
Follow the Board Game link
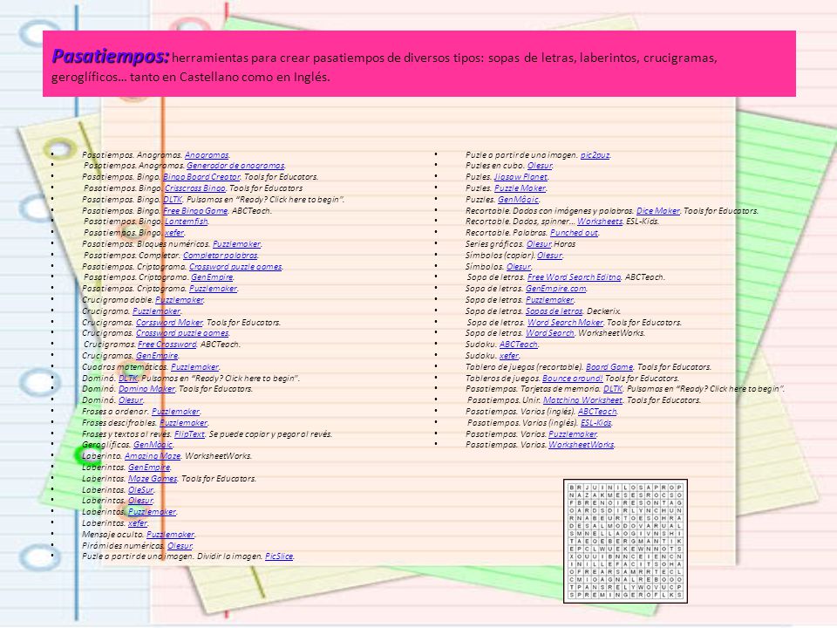click(x=609, y=367)
